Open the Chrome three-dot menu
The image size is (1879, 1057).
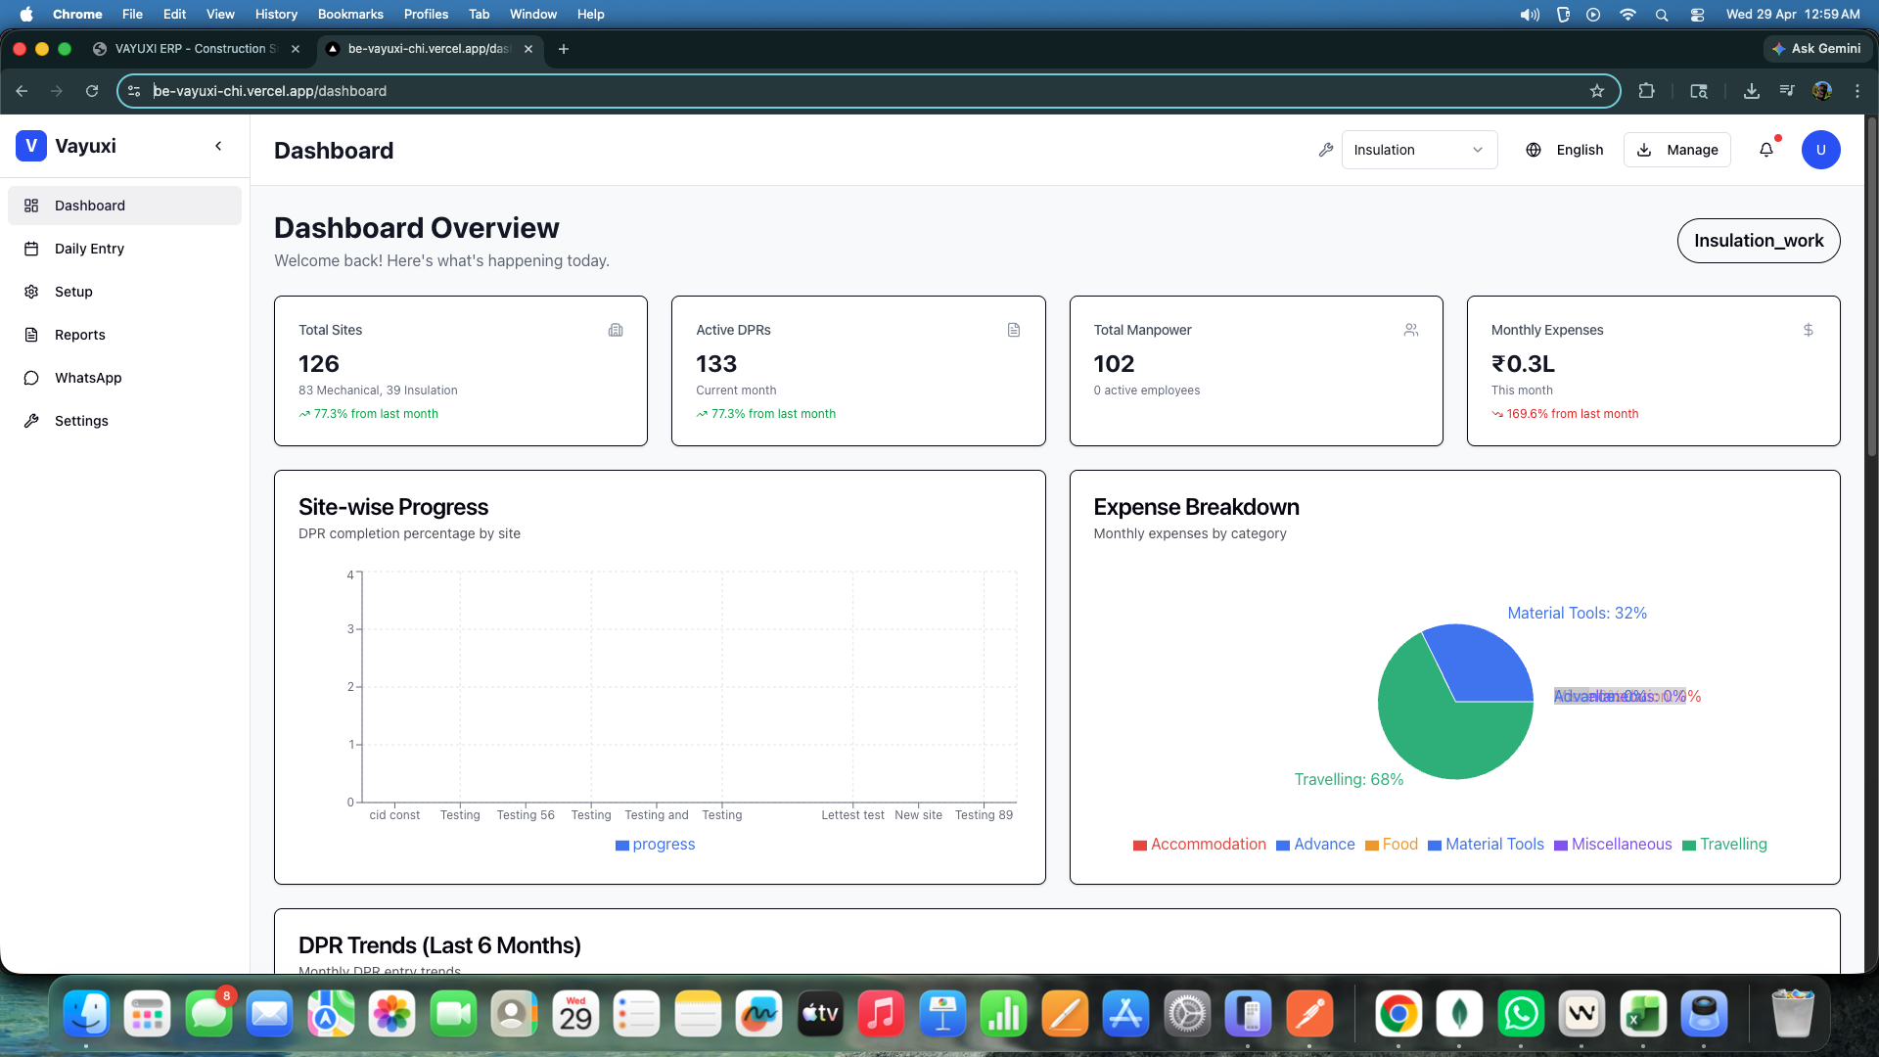click(1857, 91)
